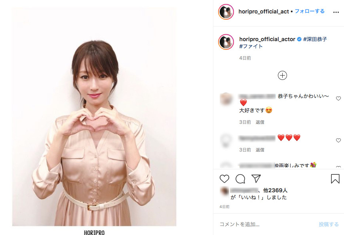Open the three-dot more options menu

(x=336, y=12)
